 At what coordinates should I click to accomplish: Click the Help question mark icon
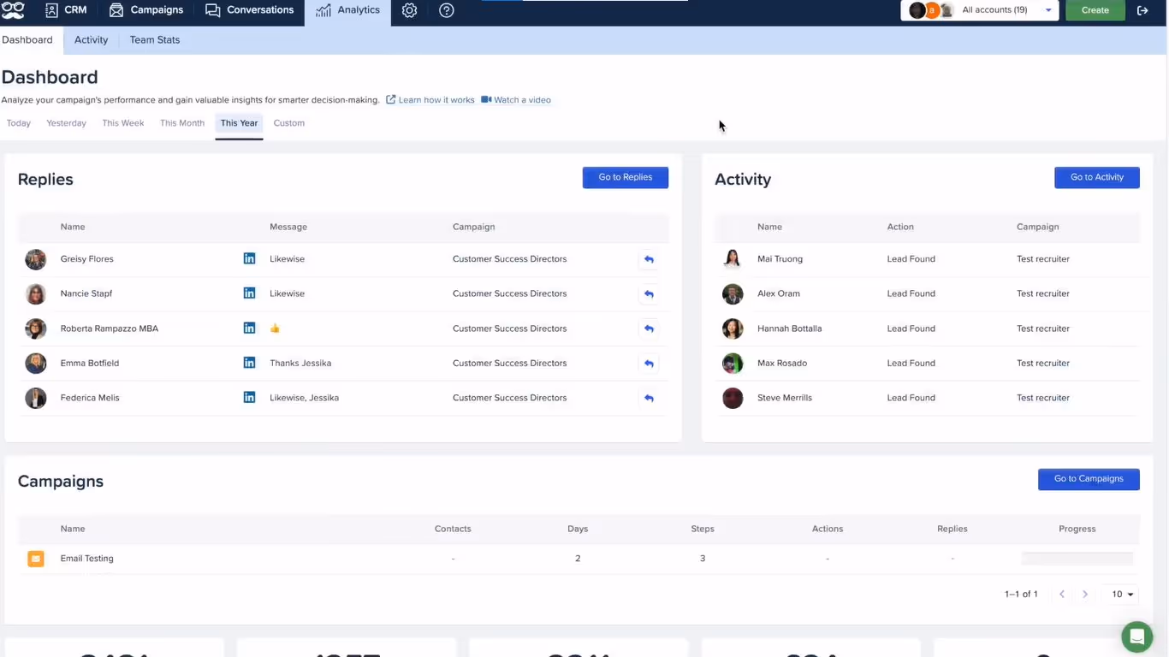(x=446, y=10)
